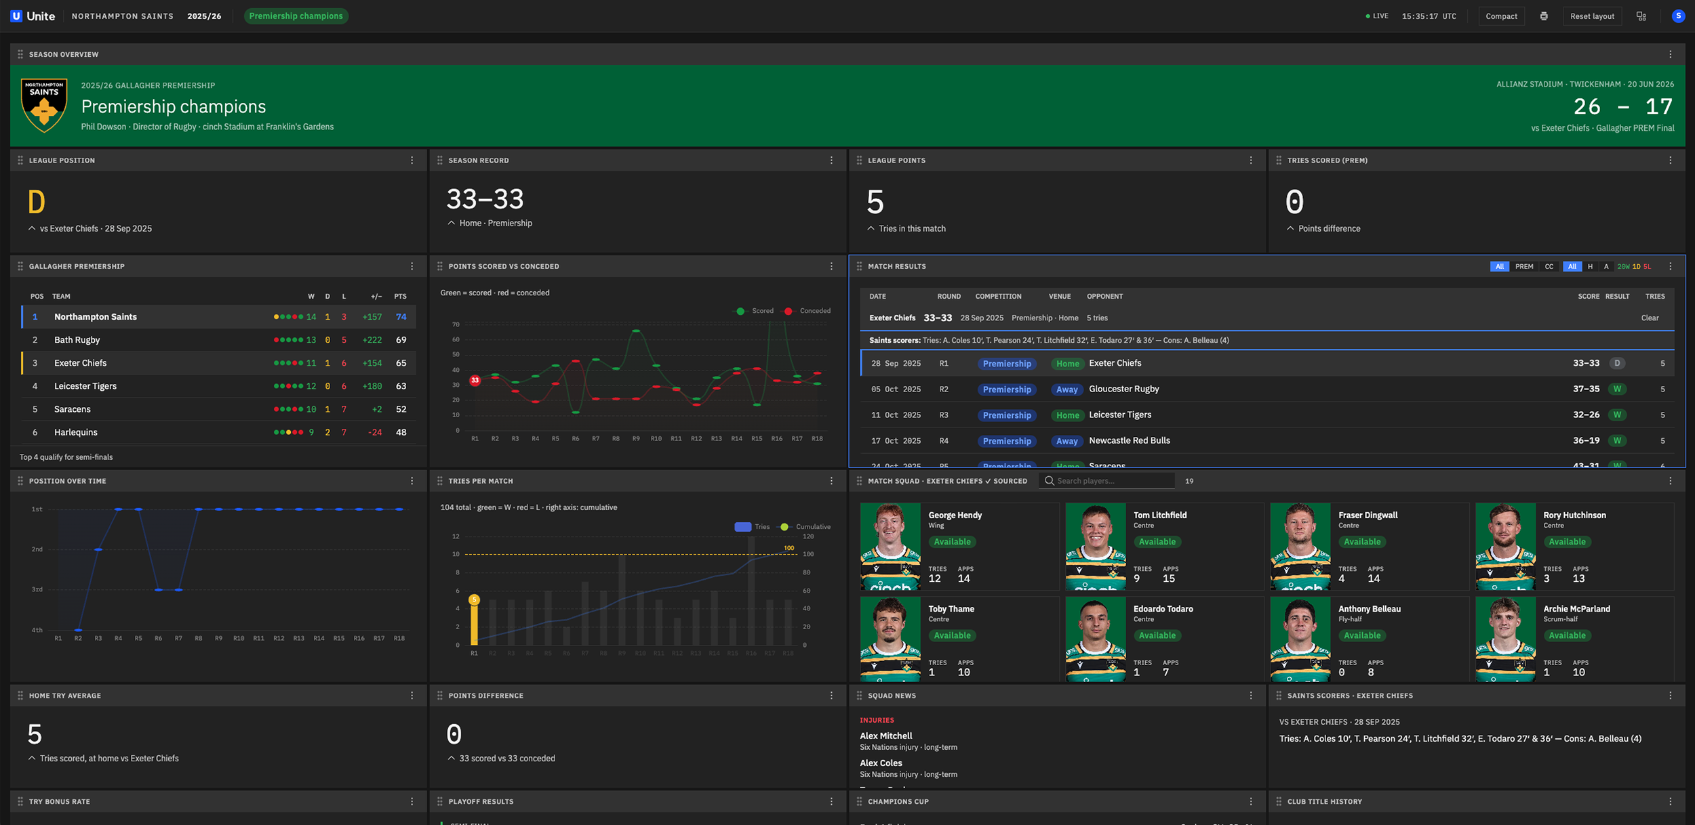Grab the Season Overview drag handle
Viewport: 1695px width, 825px height.
point(20,54)
